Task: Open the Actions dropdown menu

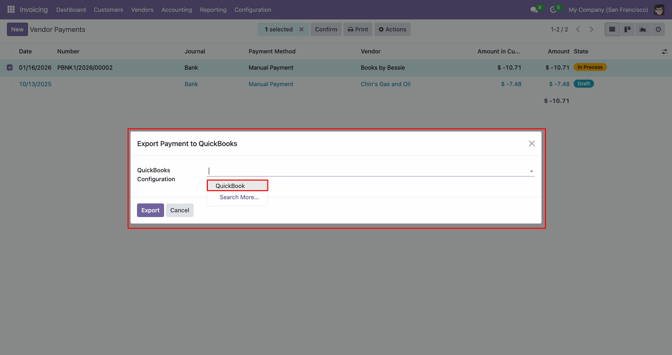Action: 392,29
